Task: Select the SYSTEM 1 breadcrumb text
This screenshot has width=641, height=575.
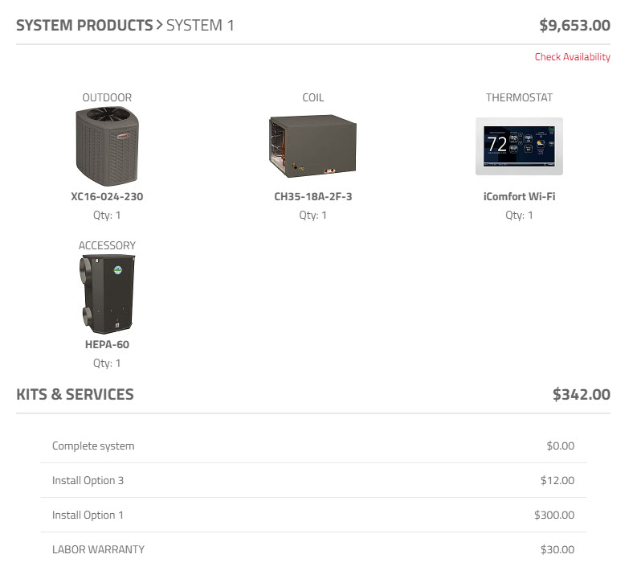Action: [x=200, y=26]
